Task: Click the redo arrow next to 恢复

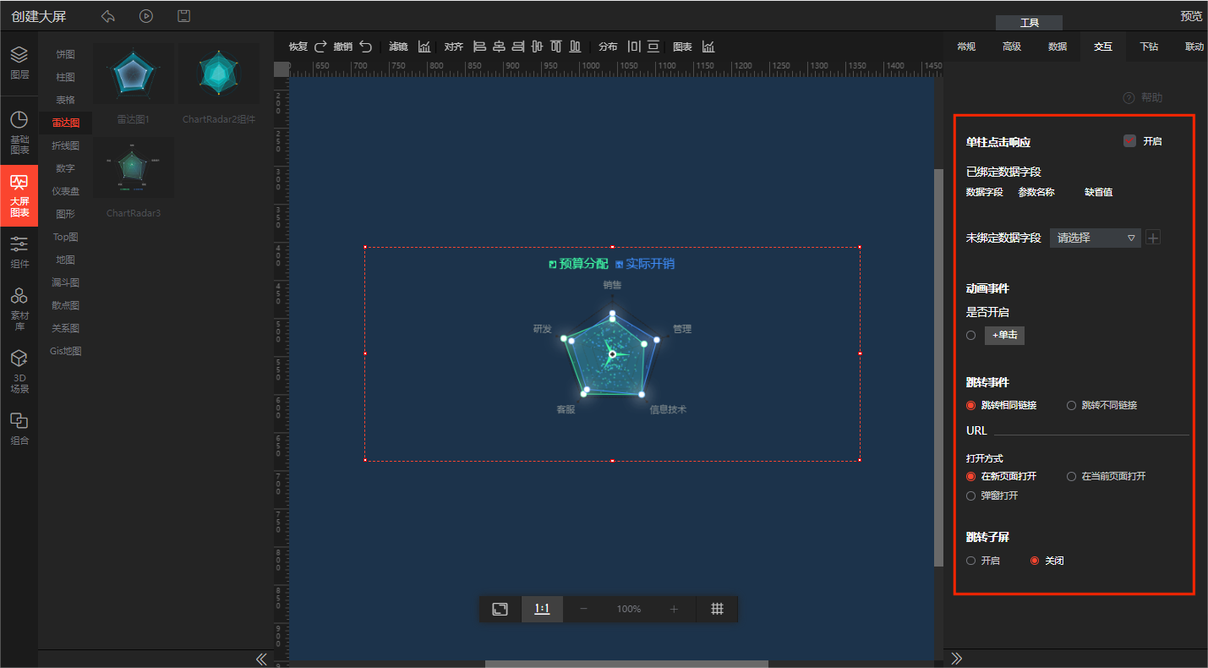Action: coord(320,47)
